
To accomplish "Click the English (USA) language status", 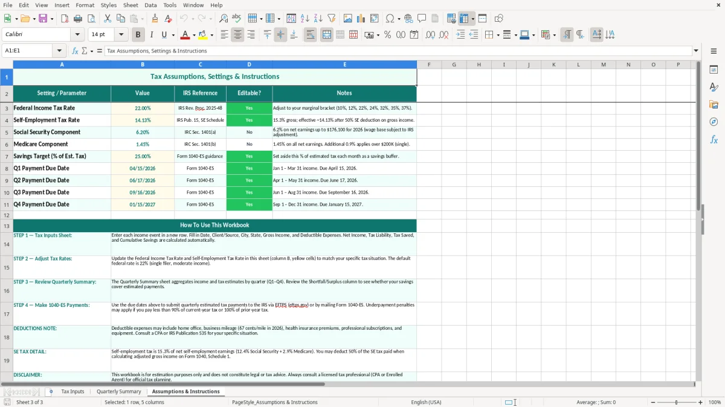I will click(x=426, y=402).
